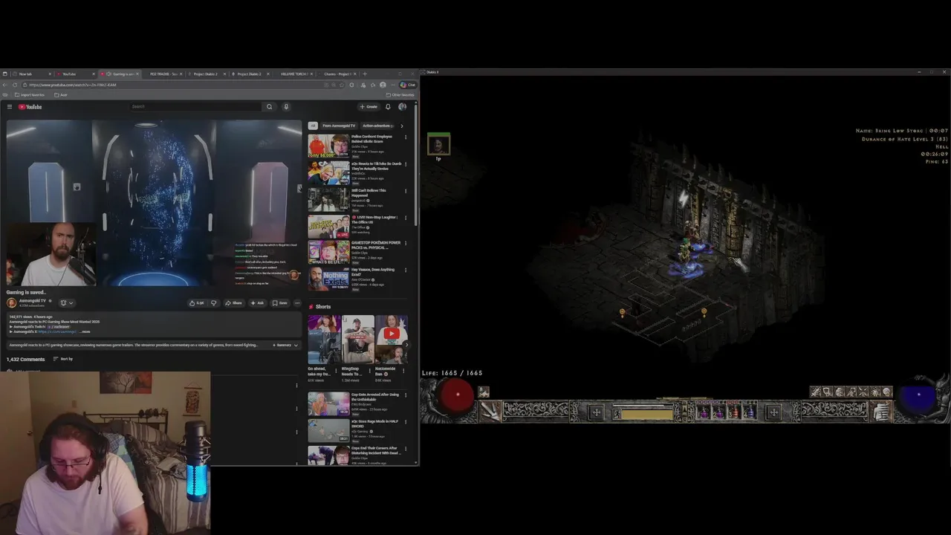Go to YouTube home via logo
951x535 pixels.
click(30, 107)
